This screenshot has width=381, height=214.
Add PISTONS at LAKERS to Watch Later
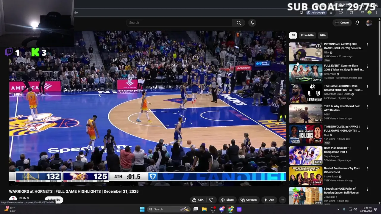coord(318,46)
